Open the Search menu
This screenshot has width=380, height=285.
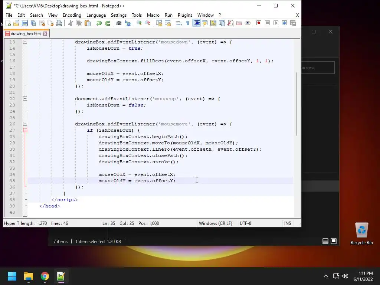[x=36, y=15]
